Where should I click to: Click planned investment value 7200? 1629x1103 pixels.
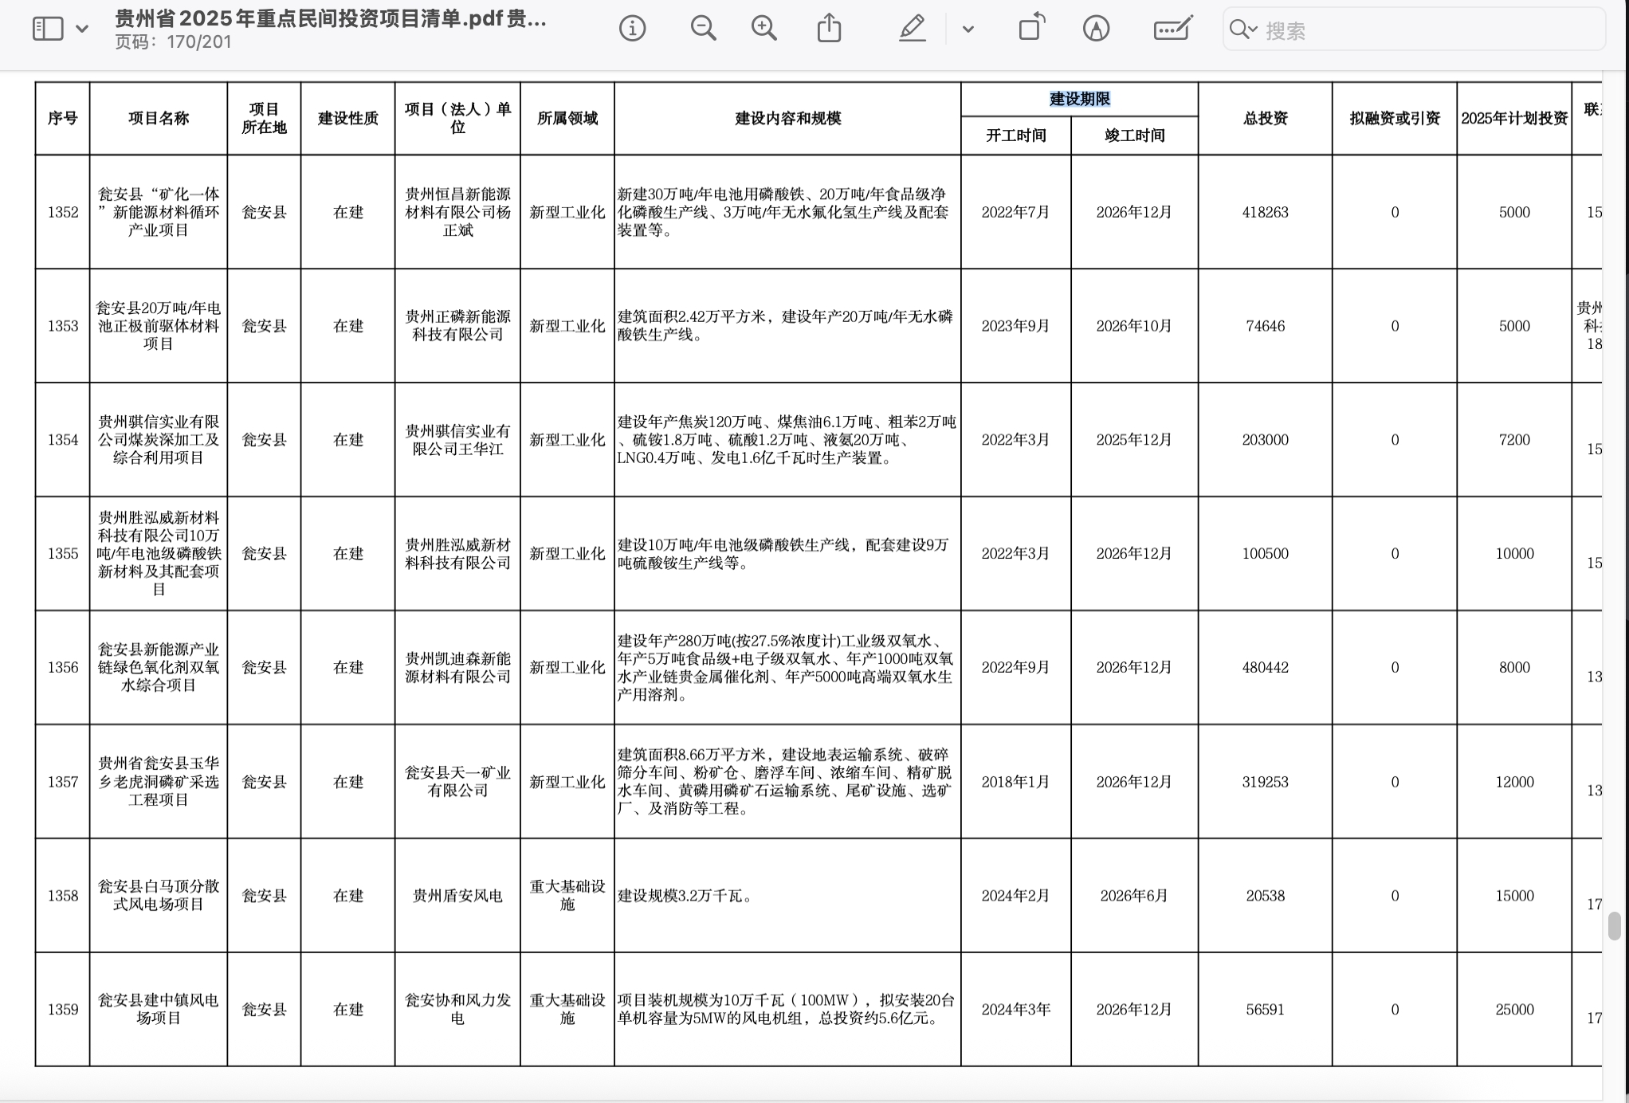(x=1514, y=440)
